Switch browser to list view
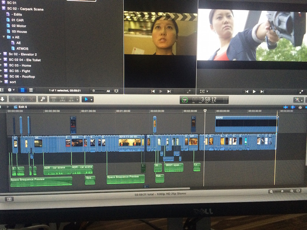Screen dimensions: 307x230 tap(31, 90)
